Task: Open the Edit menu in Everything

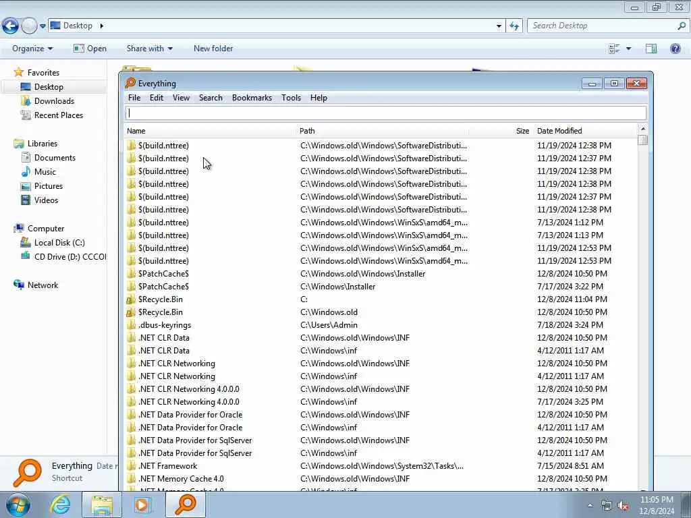Action: tap(157, 98)
